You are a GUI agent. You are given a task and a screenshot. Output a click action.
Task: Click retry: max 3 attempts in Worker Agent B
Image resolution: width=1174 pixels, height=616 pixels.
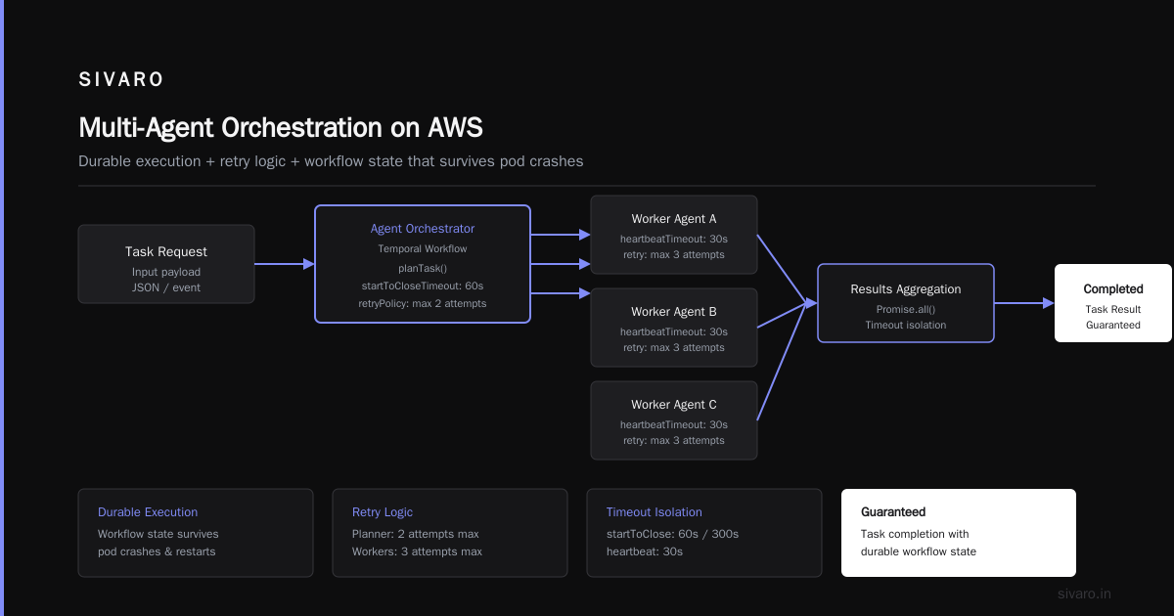[x=674, y=348]
